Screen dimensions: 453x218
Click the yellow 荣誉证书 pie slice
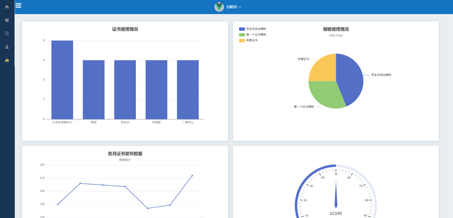(323, 68)
